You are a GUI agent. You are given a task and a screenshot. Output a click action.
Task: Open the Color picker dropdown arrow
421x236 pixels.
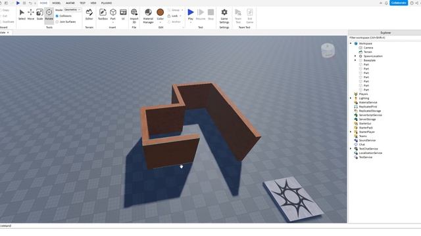coord(161,22)
